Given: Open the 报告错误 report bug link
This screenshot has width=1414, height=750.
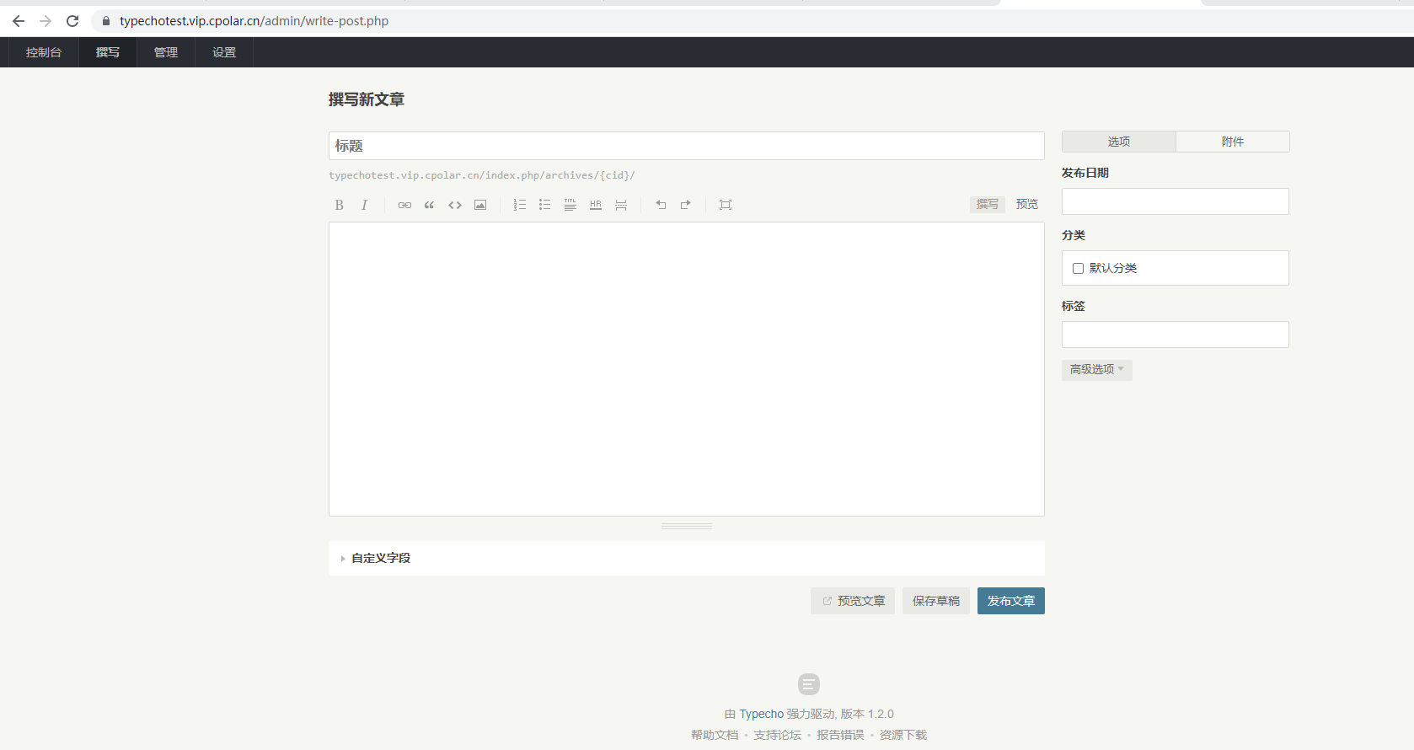Looking at the screenshot, I should (840, 735).
